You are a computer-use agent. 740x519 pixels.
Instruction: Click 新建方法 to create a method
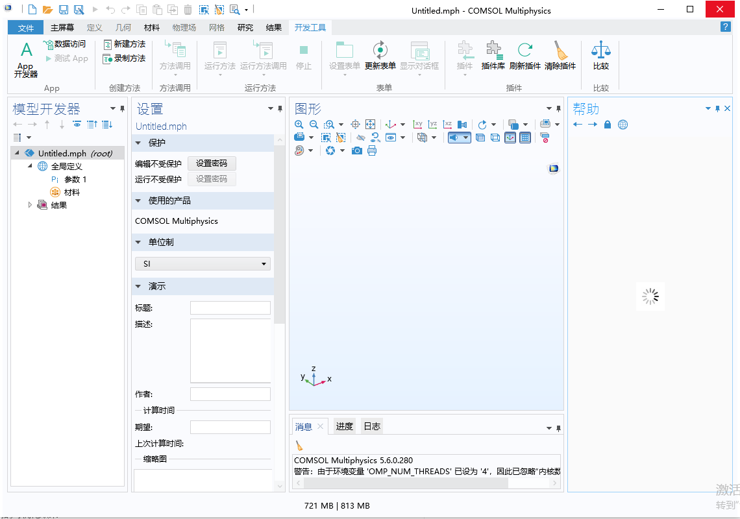pyautogui.click(x=124, y=44)
